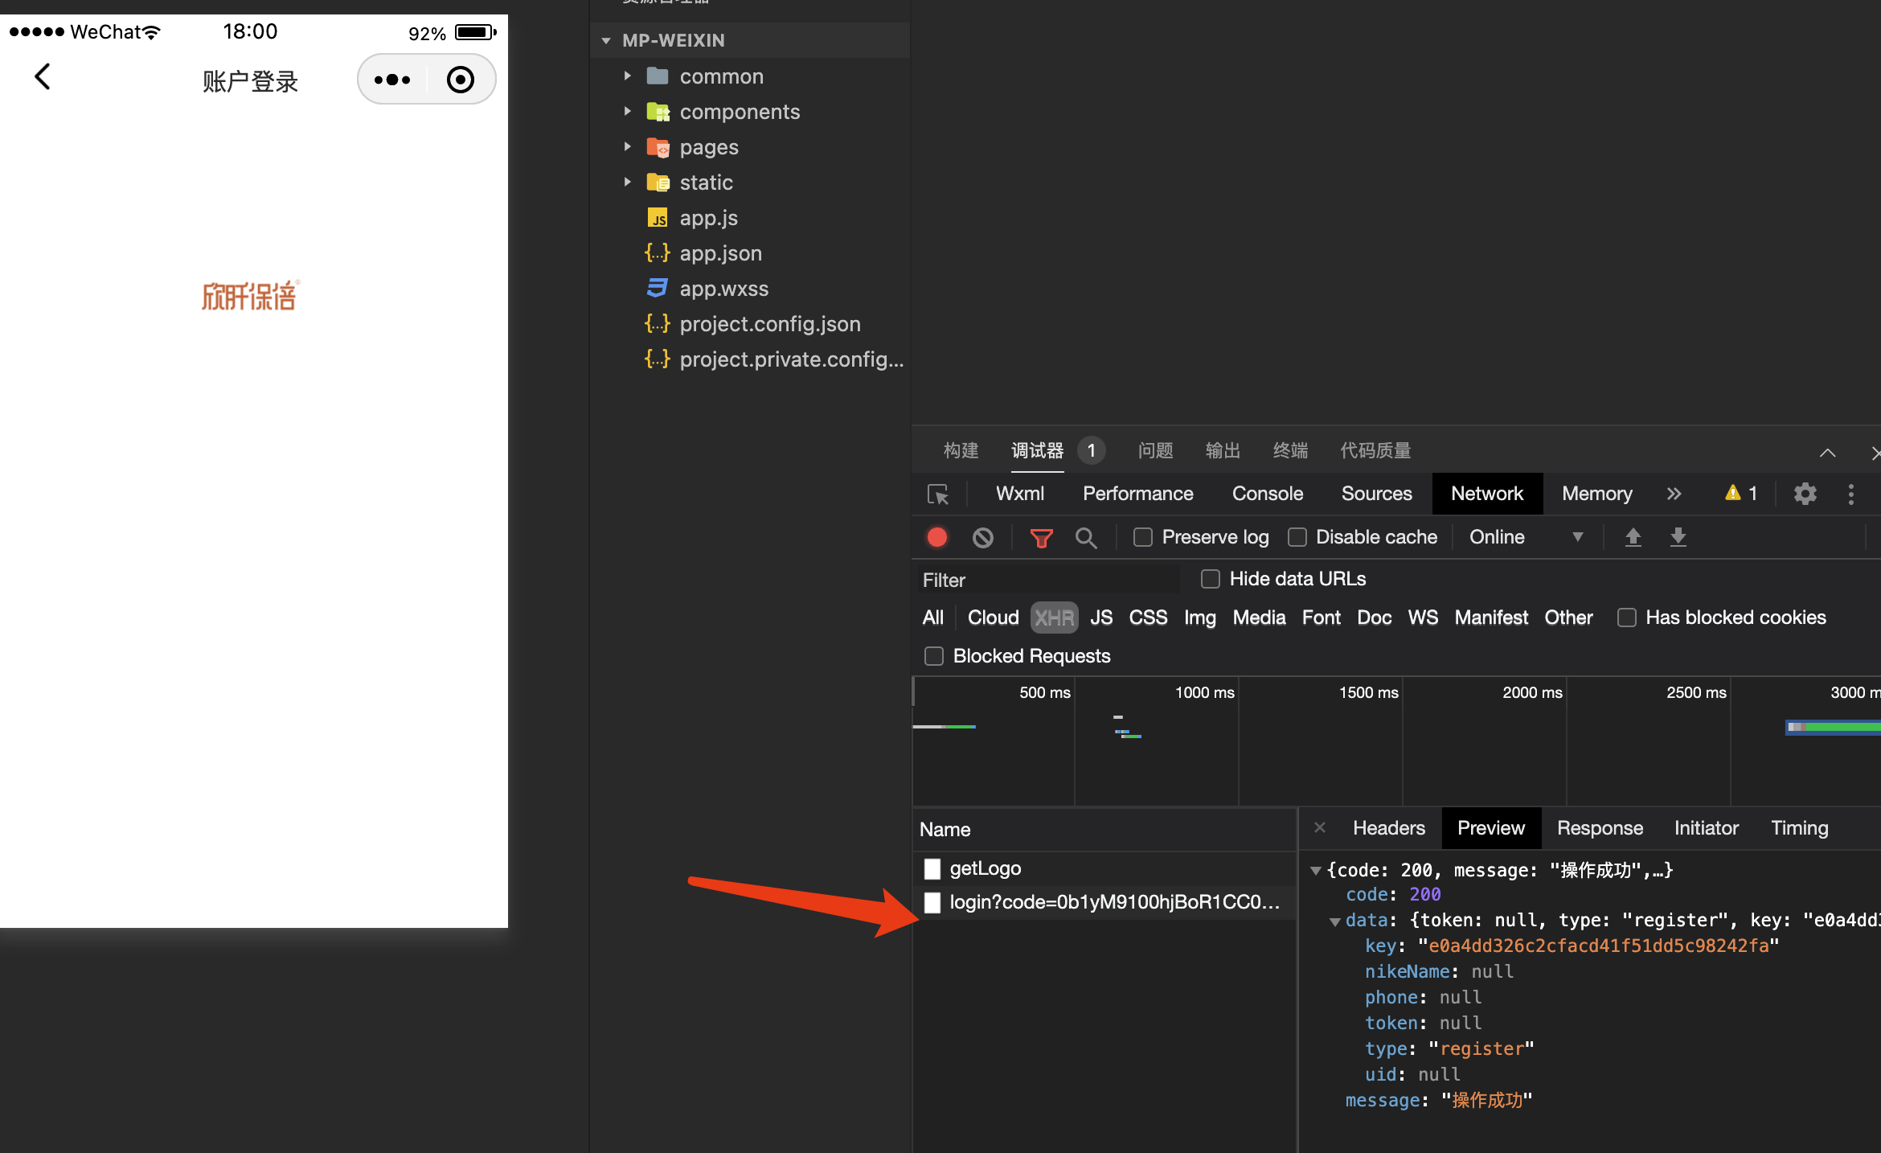Expand the common folder
This screenshot has width=1881, height=1153.
628,76
